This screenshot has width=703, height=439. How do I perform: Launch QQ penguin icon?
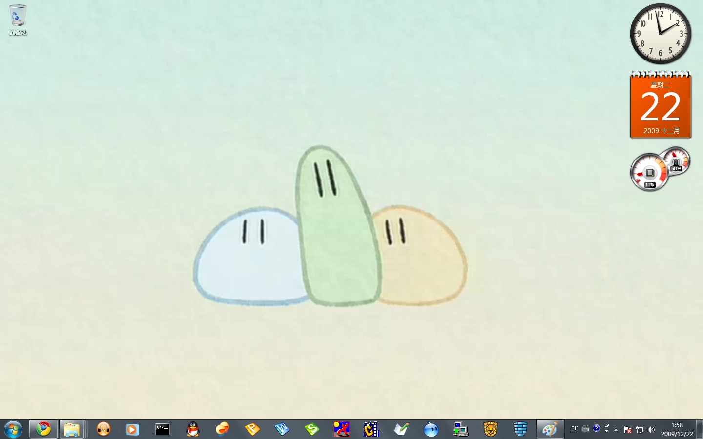(x=193, y=429)
